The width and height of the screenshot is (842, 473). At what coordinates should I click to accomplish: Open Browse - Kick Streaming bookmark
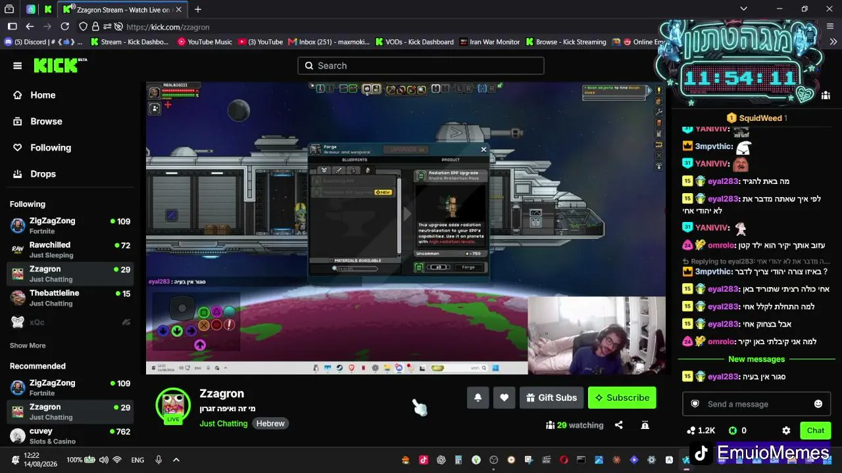click(566, 42)
